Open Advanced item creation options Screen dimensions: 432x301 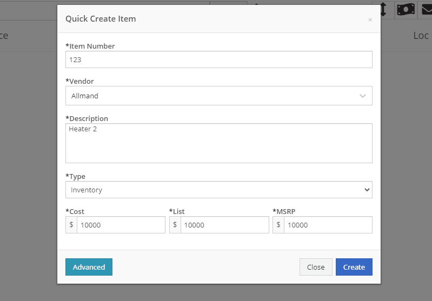tap(89, 267)
